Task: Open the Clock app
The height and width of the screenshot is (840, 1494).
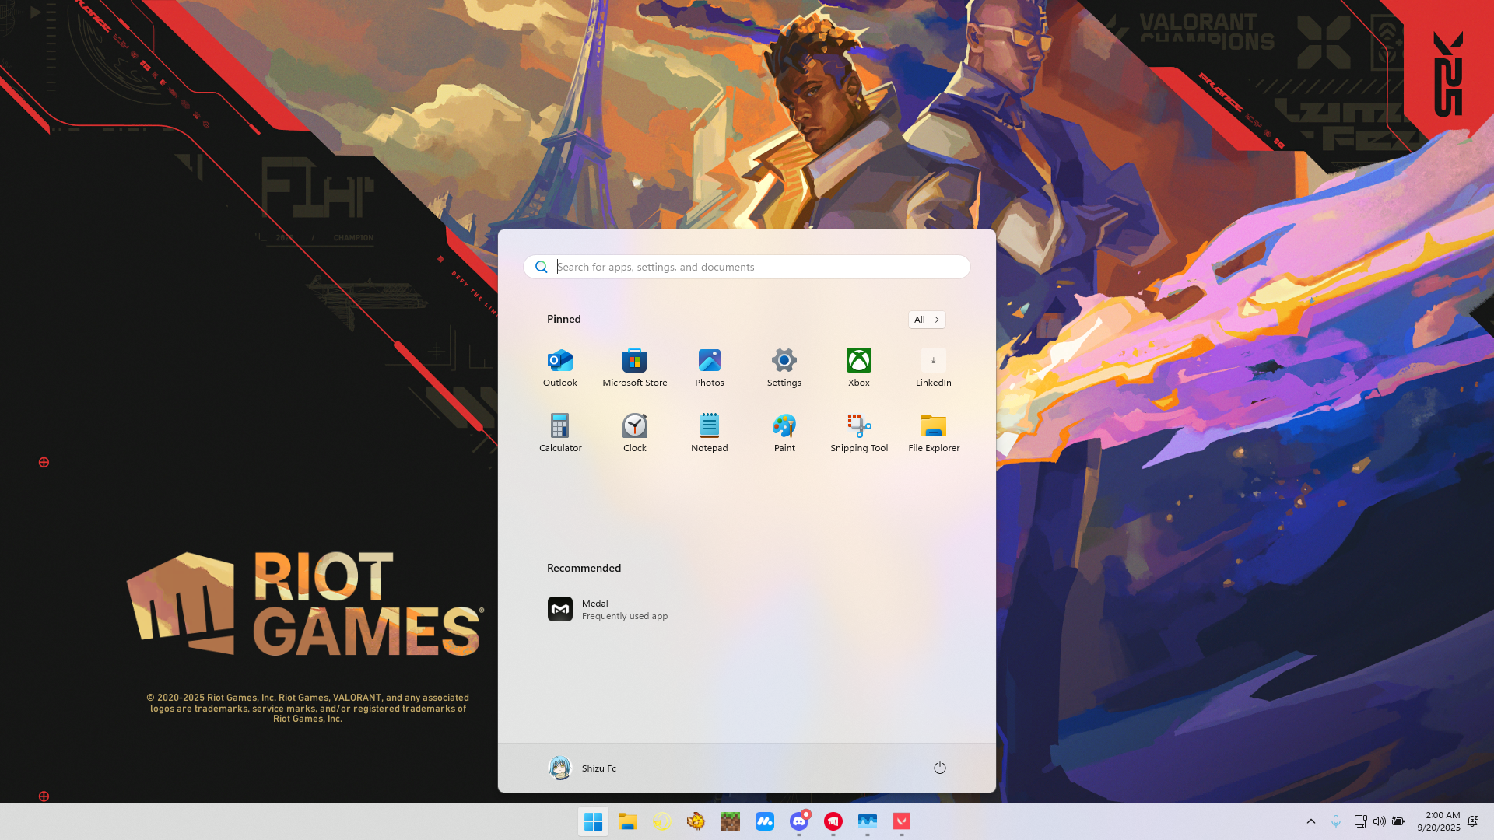Action: [x=634, y=432]
